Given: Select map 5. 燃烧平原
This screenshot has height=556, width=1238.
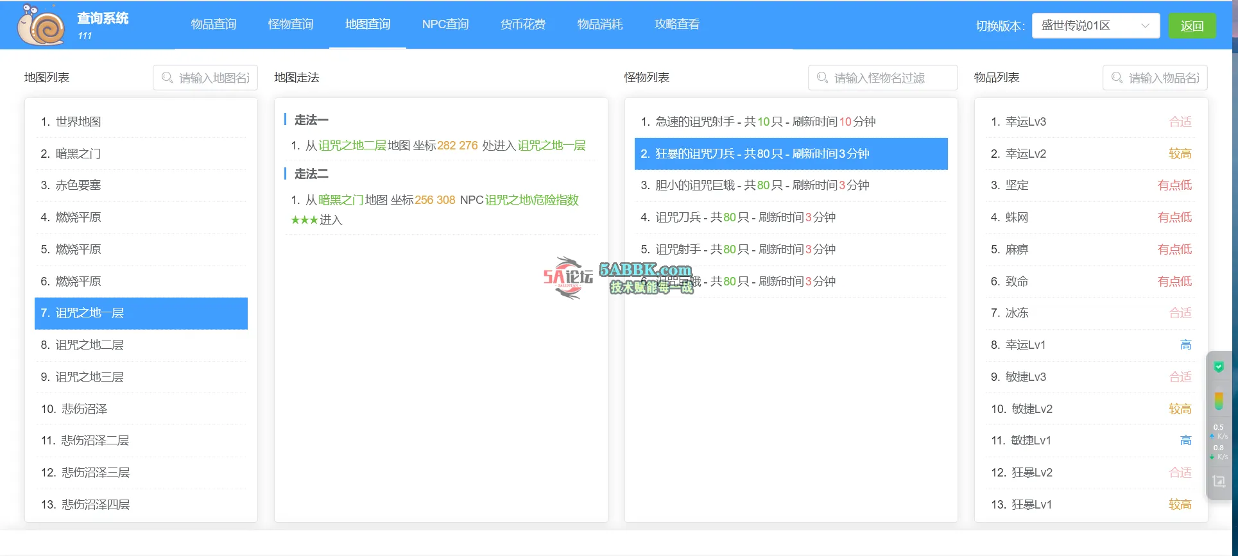Looking at the screenshot, I should click(141, 249).
